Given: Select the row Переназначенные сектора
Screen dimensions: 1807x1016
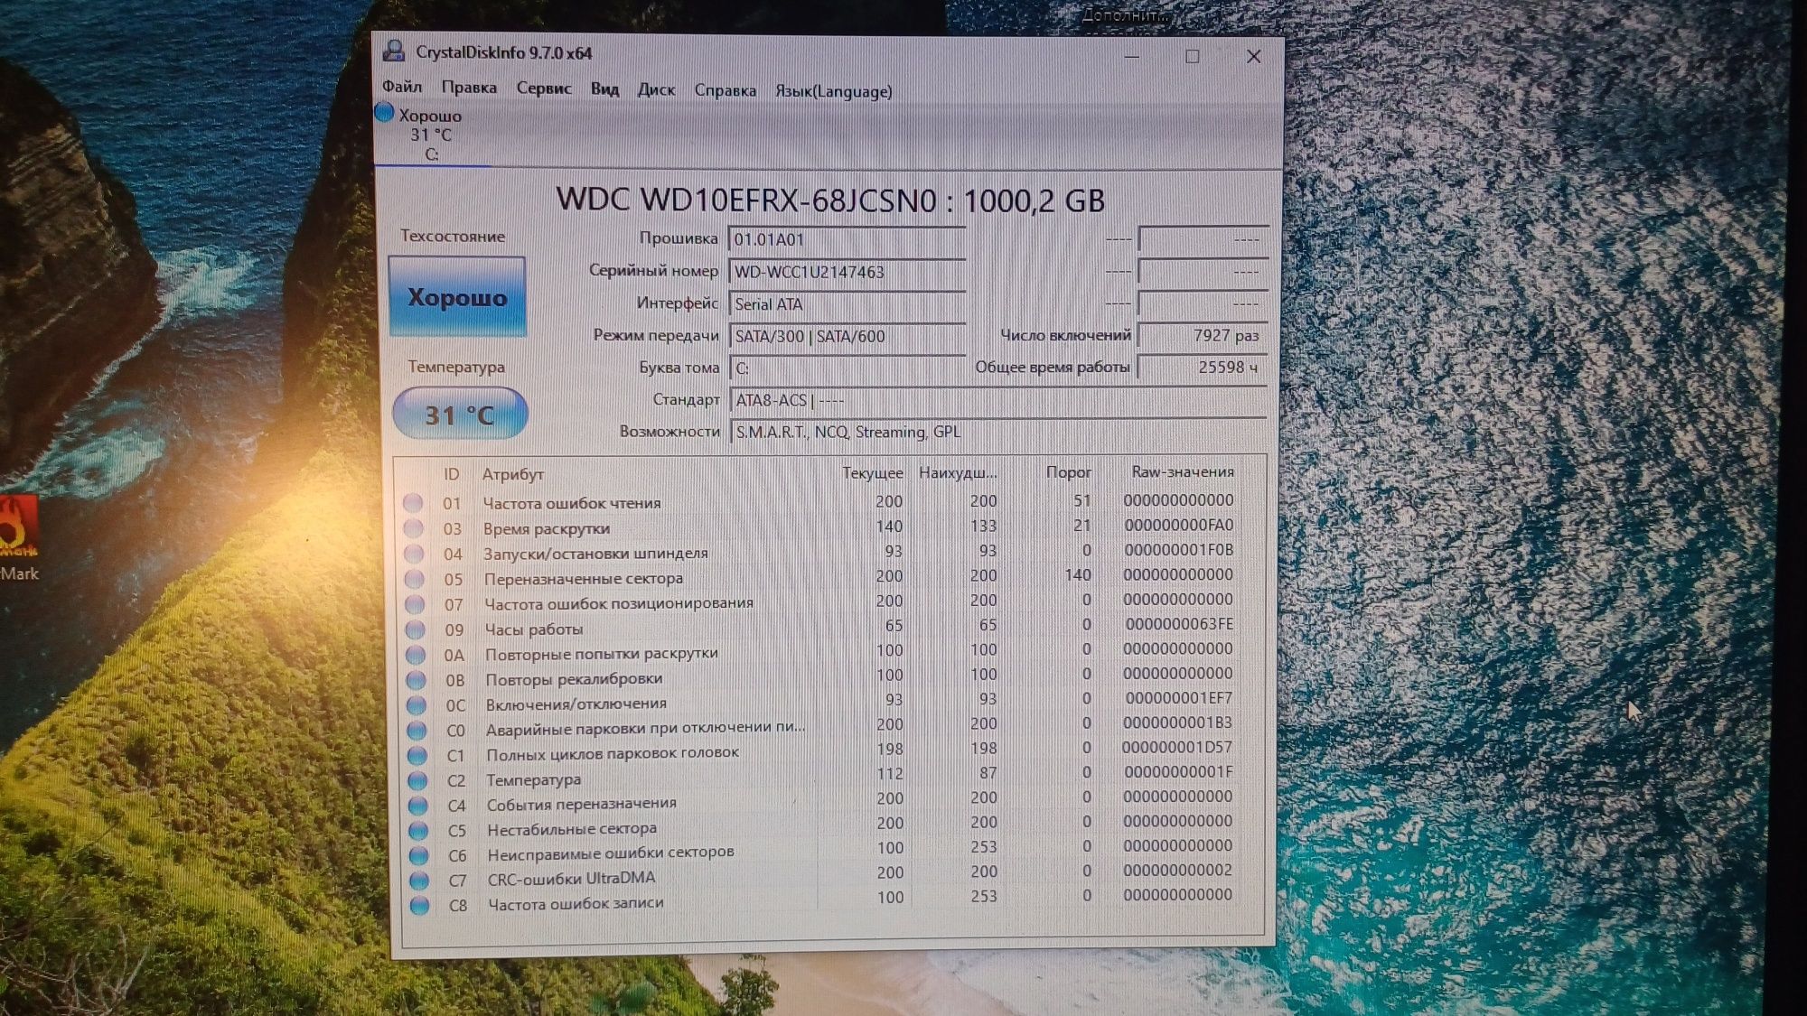Looking at the screenshot, I should (818, 577).
